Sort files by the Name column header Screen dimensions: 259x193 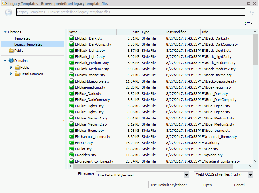pos(92,32)
